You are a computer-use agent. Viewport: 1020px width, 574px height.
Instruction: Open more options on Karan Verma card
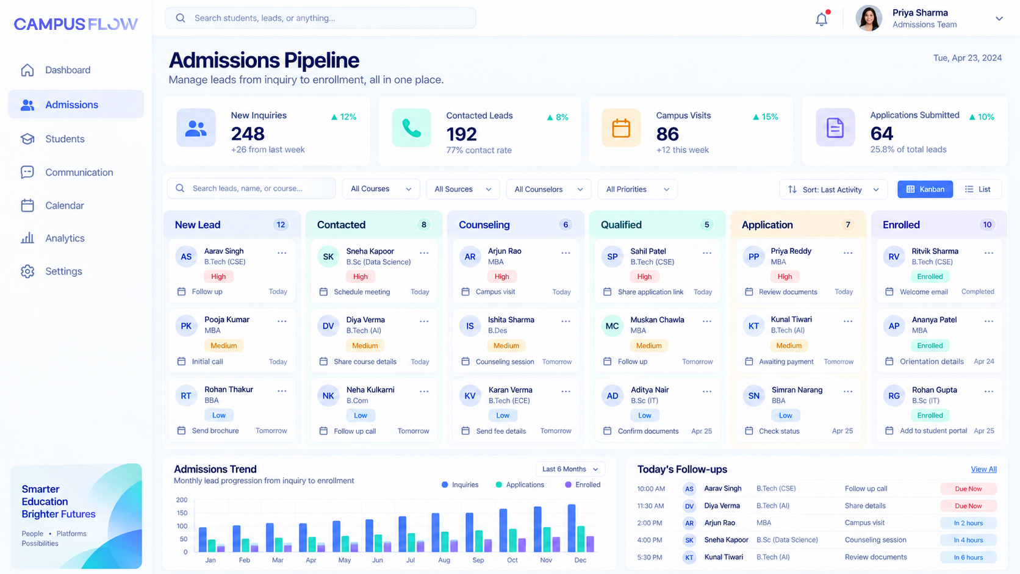point(566,392)
